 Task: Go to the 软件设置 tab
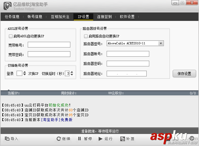127,17
